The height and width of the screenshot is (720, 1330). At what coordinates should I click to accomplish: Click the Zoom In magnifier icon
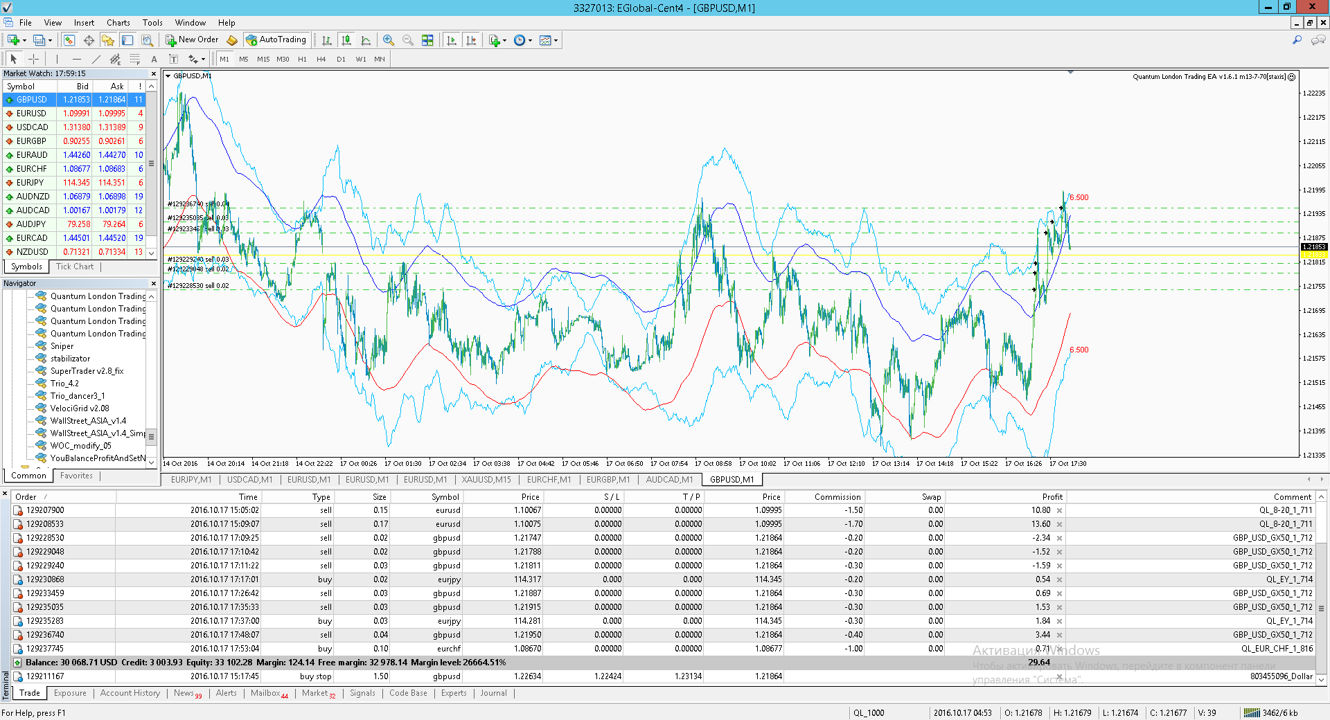coord(389,40)
